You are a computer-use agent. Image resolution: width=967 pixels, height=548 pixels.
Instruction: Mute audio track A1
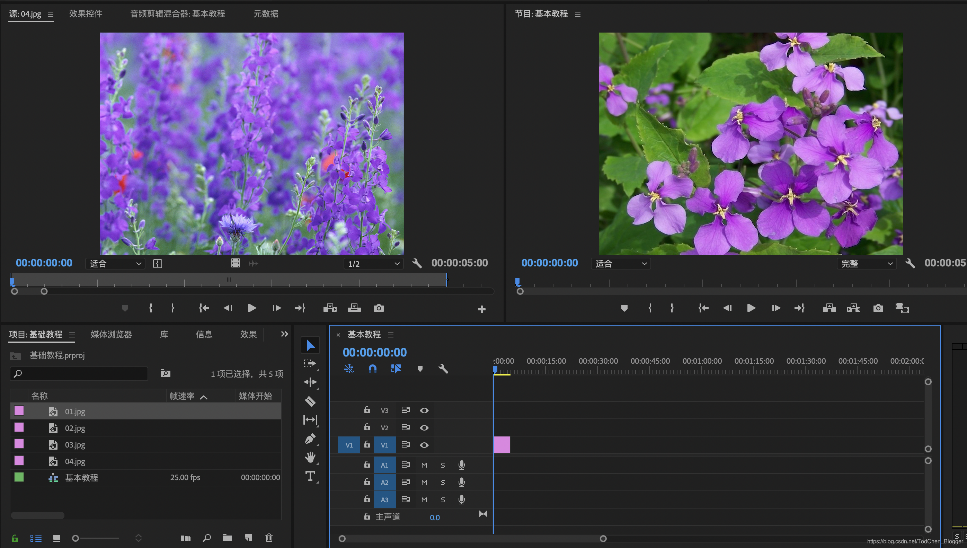point(424,466)
